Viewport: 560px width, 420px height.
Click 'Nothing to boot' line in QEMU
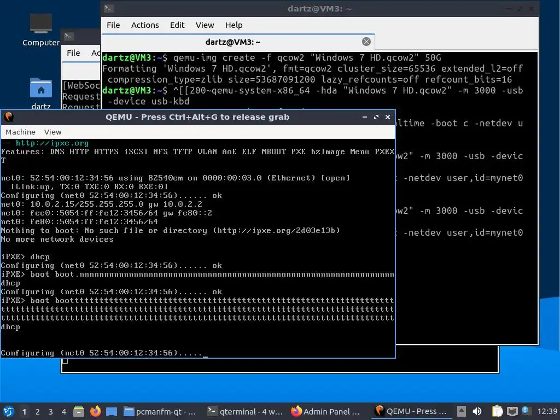coord(171,231)
